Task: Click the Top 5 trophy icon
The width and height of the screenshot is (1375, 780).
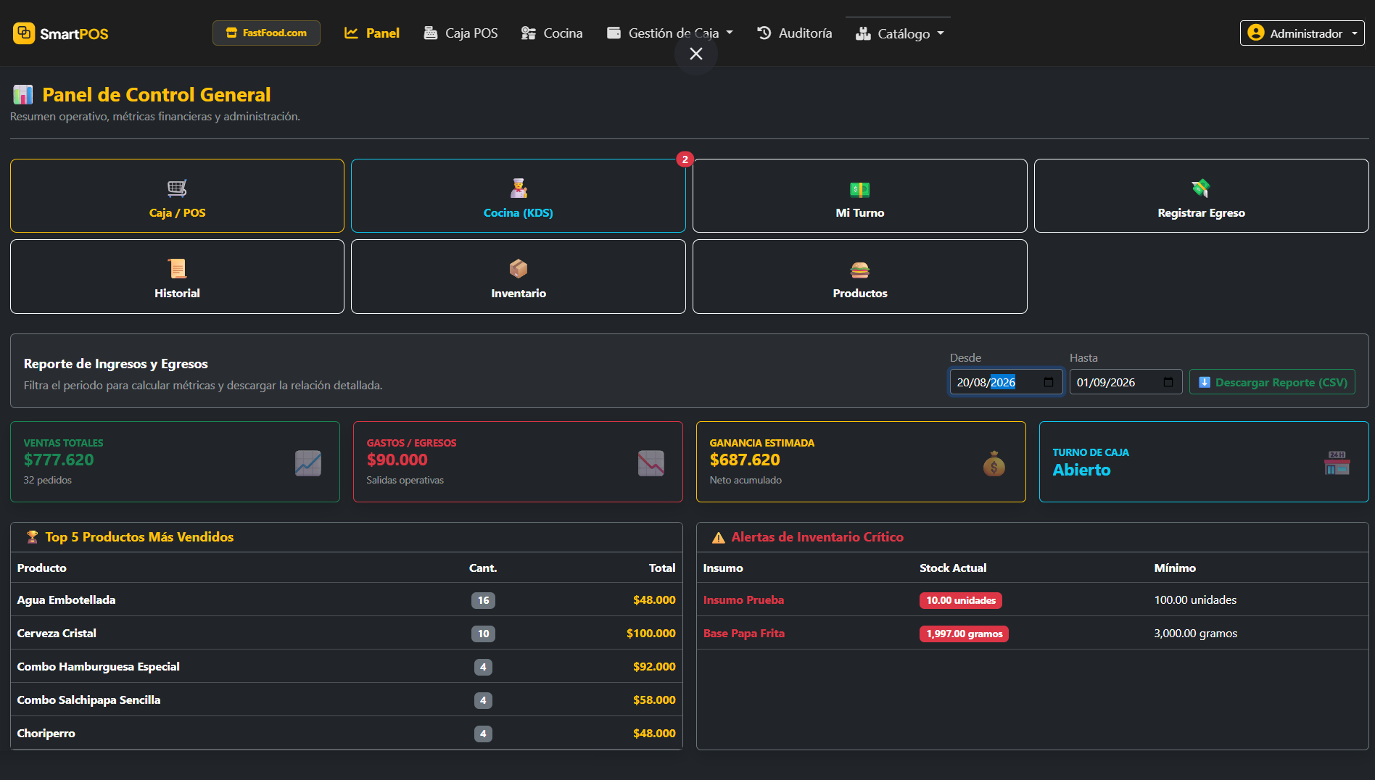Action: (32, 537)
